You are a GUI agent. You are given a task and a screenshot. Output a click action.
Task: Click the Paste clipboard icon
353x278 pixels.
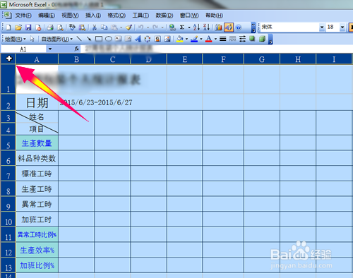pos(114,28)
